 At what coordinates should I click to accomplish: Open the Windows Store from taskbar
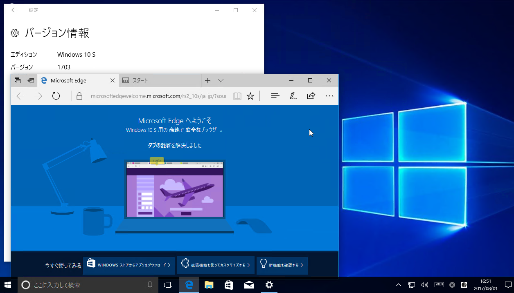[229, 285]
